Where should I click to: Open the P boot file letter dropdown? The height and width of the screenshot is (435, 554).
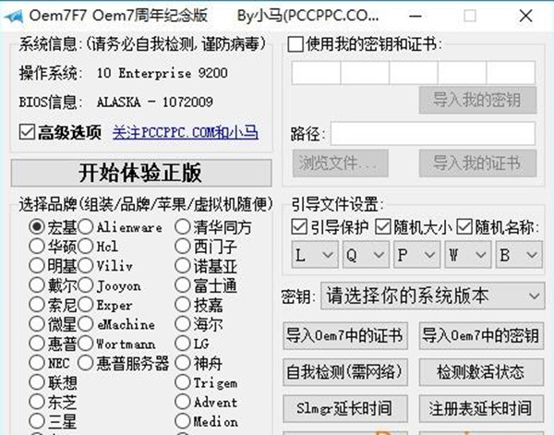[417, 254]
